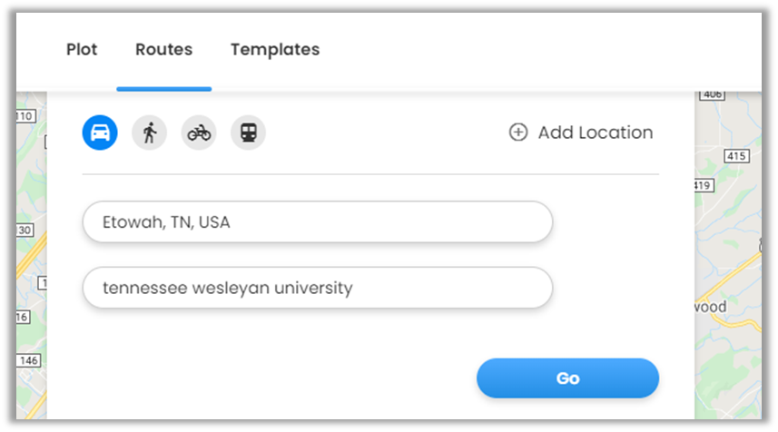778x432 pixels.
Task: Choose the walking travel mode icon
Action: tap(150, 133)
